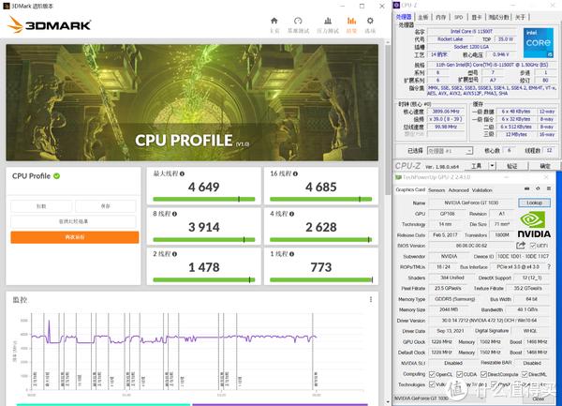Click the green score bar under 773
The height and width of the screenshot is (406, 562).
[321, 279]
